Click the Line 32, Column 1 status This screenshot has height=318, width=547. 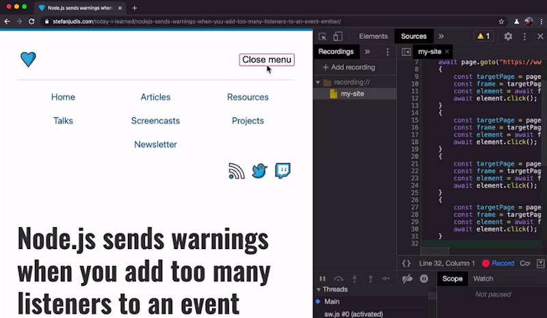click(446, 263)
